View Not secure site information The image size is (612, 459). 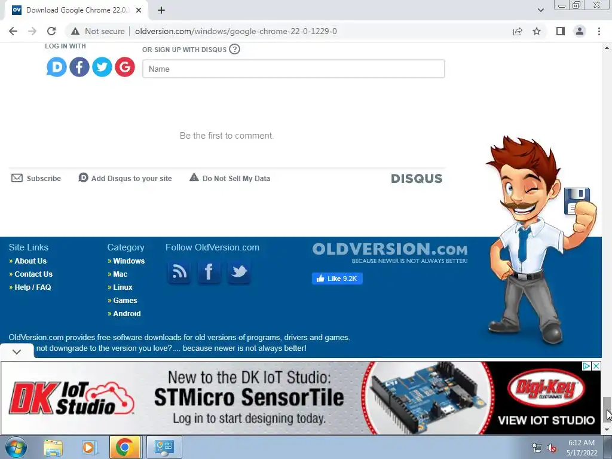(x=98, y=31)
